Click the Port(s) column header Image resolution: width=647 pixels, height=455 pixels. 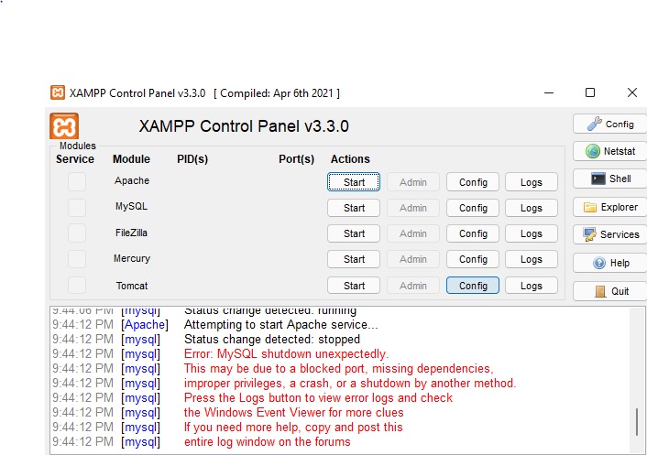(x=296, y=159)
